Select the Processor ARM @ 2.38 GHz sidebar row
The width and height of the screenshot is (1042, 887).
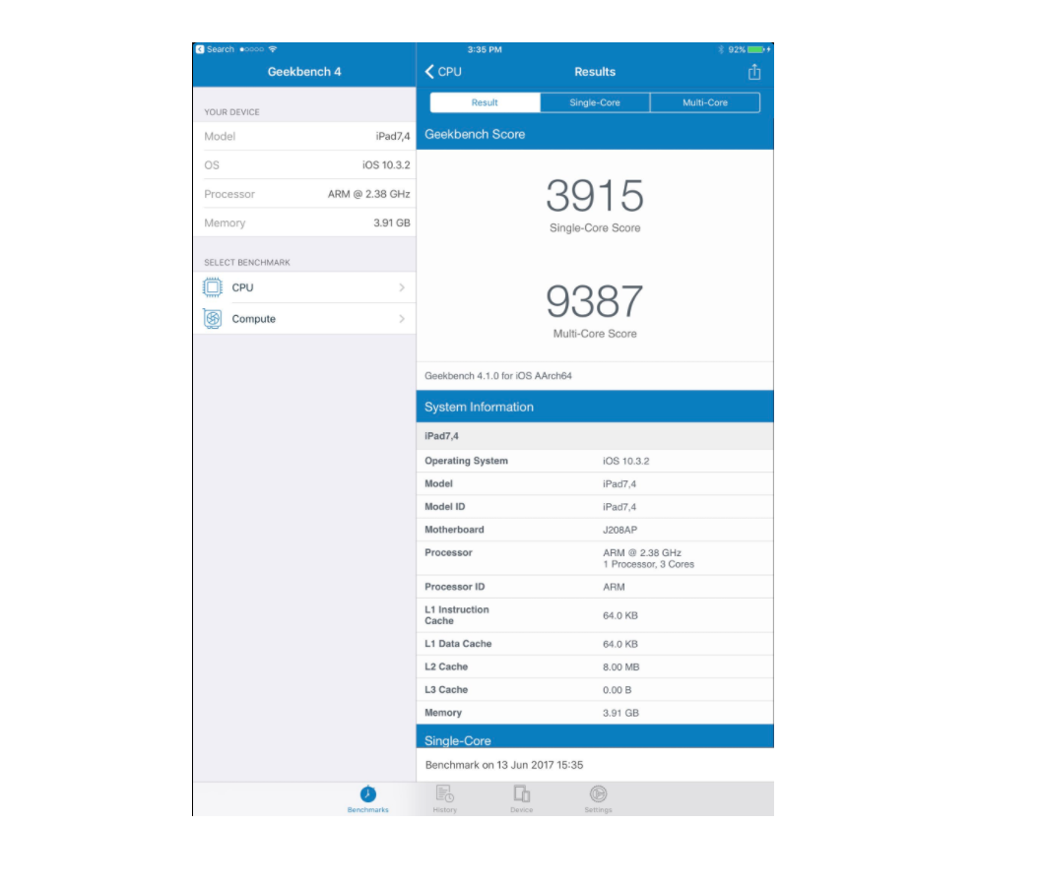pos(304,194)
